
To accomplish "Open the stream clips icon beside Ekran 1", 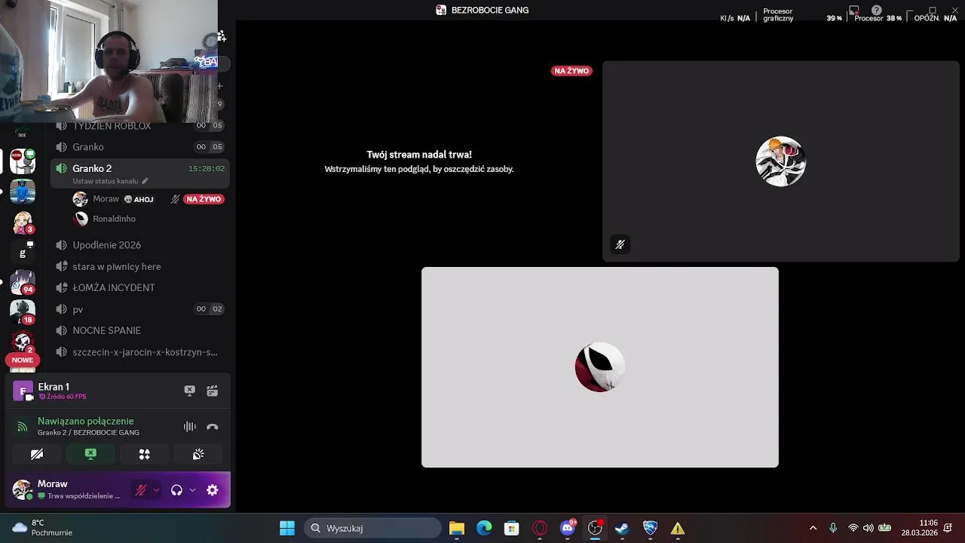I will (212, 391).
